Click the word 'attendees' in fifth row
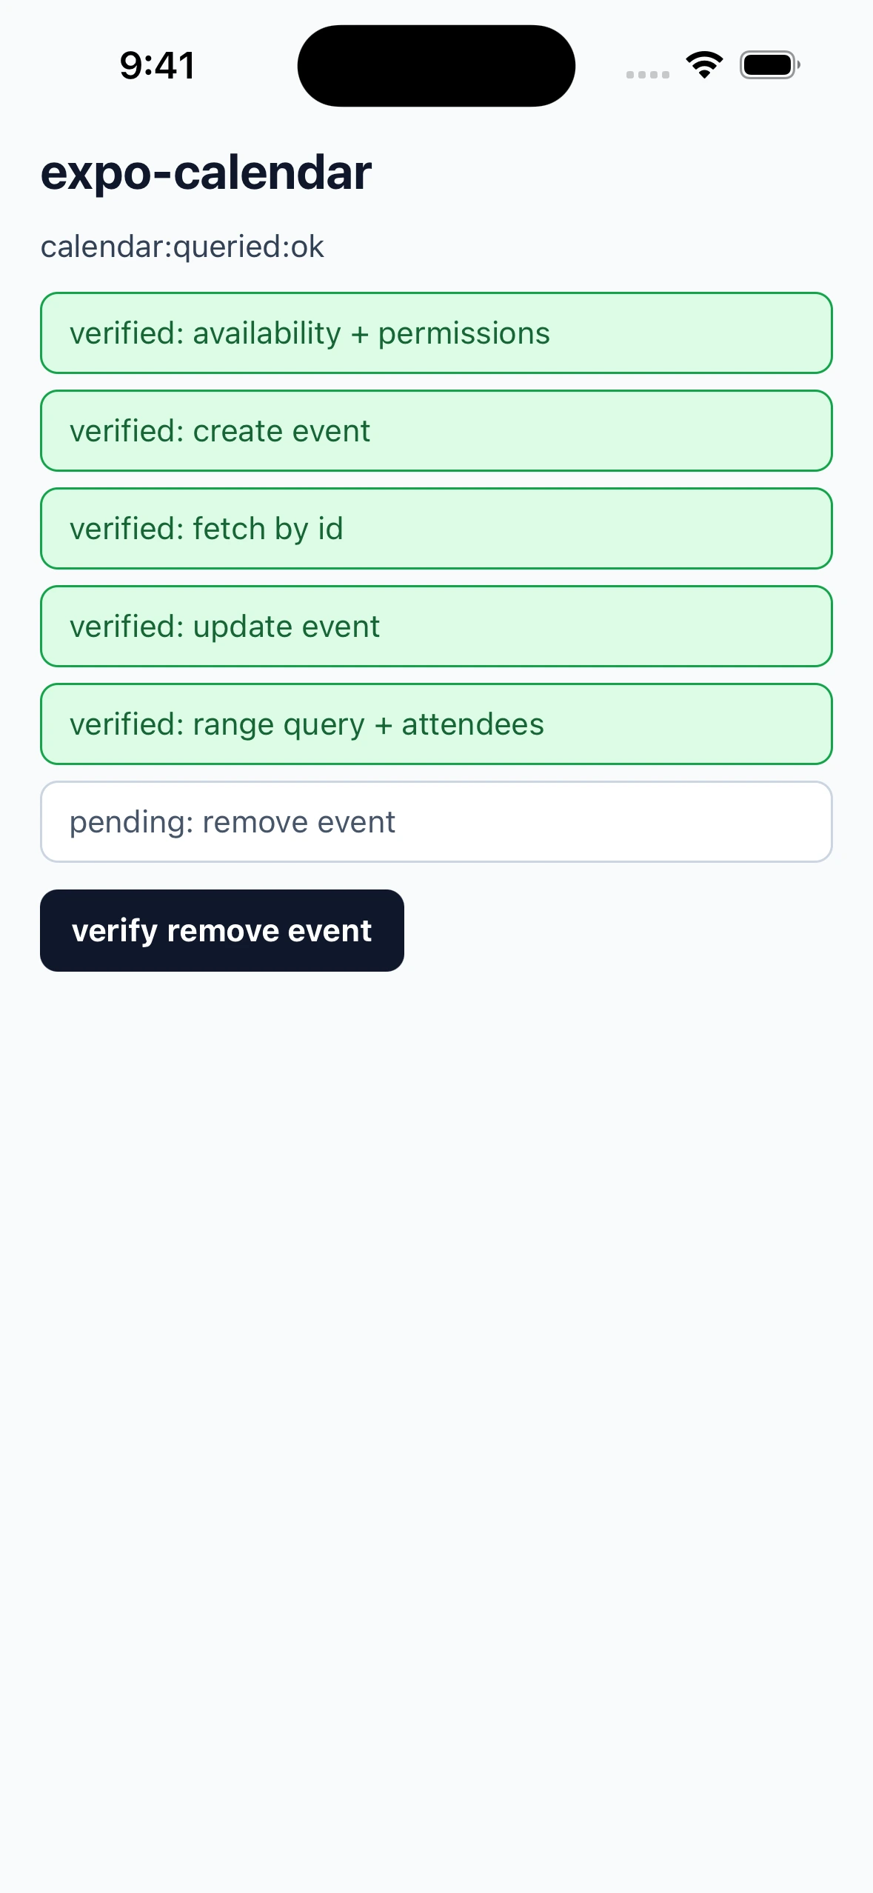Viewport: 873px width, 1893px height. tap(473, 724)
